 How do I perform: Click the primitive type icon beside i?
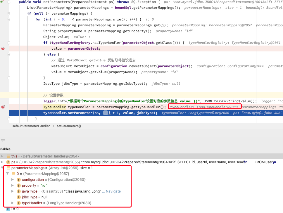(8, 209)
